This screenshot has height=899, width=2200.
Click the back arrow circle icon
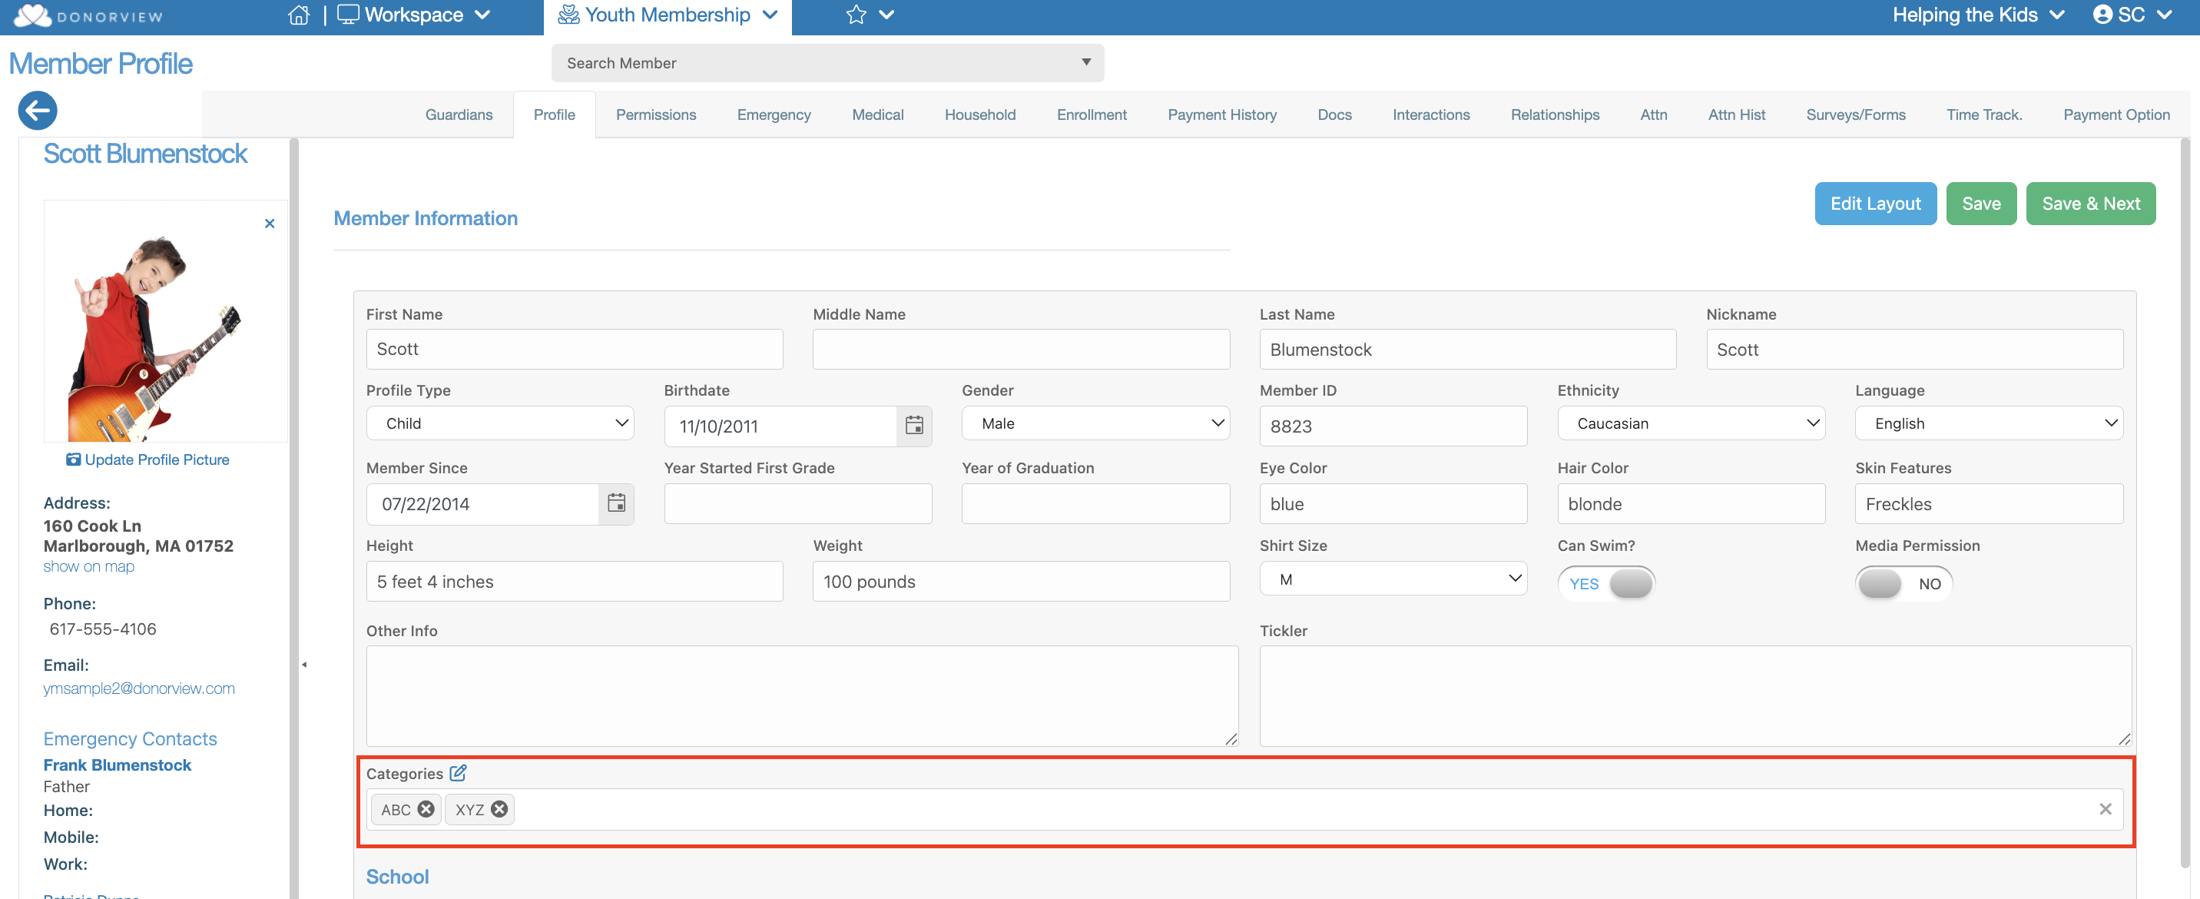pyautogui.click(x=38, y=110)
